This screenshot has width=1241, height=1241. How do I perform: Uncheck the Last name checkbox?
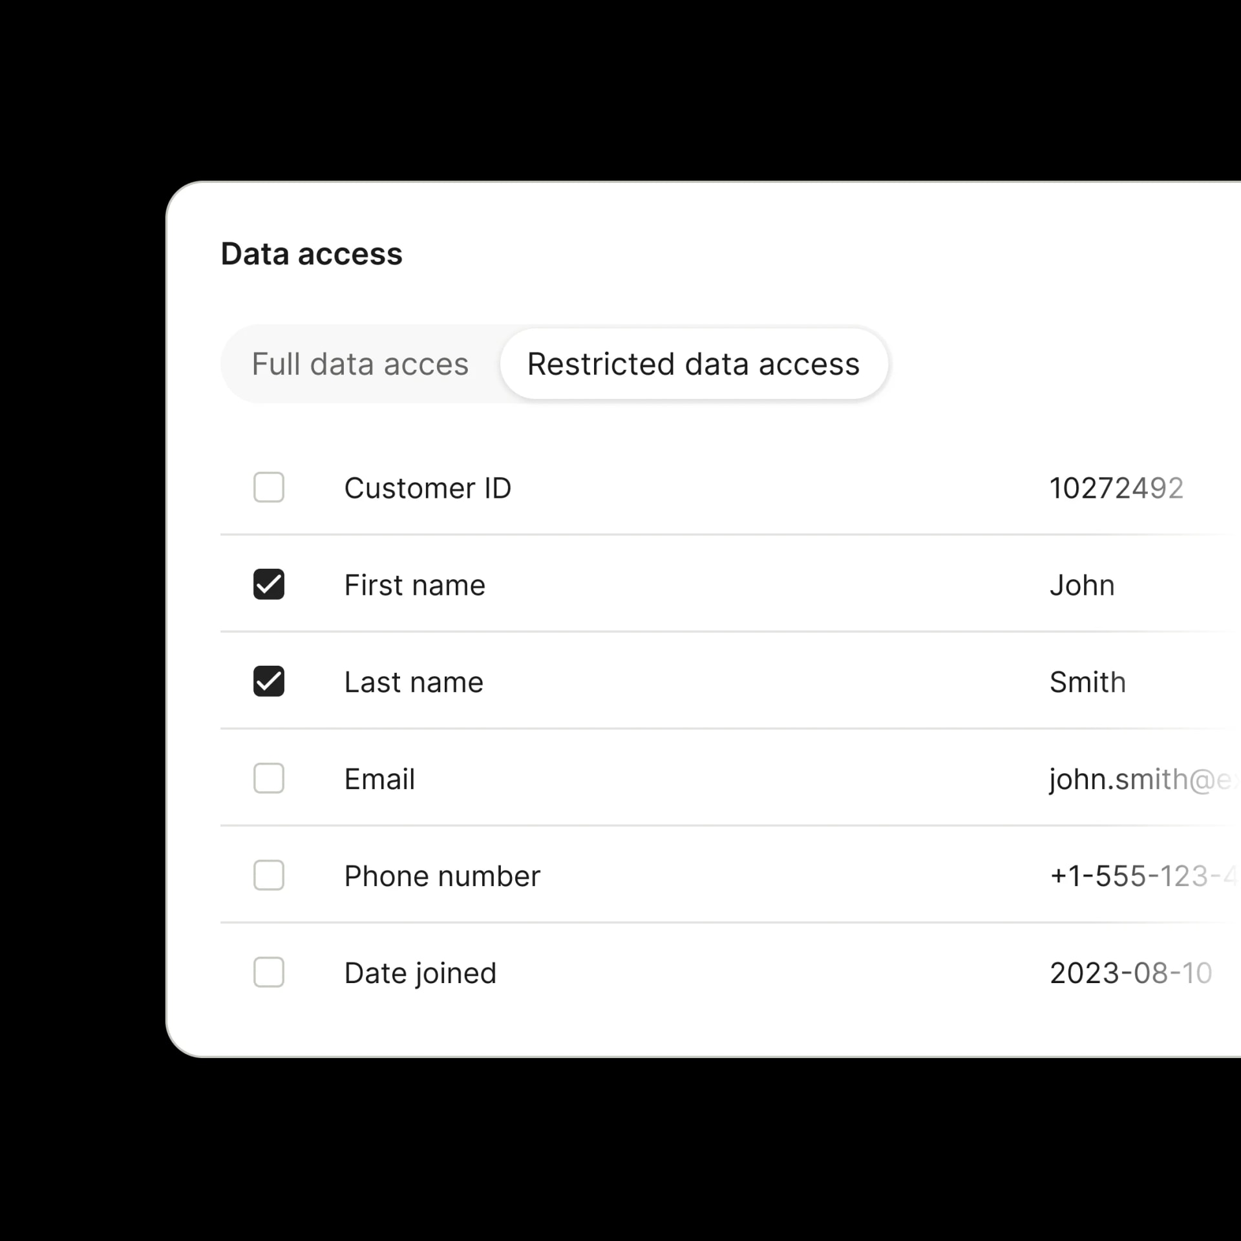click(x=269, y=681)
